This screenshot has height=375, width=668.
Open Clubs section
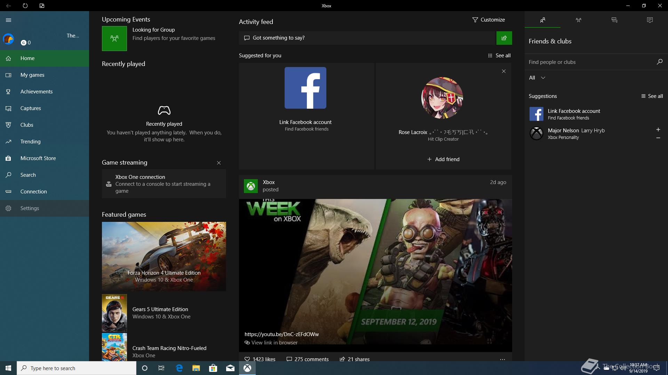45,125
